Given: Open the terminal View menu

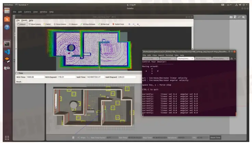Looking at the screenshot, I should 155,55.
